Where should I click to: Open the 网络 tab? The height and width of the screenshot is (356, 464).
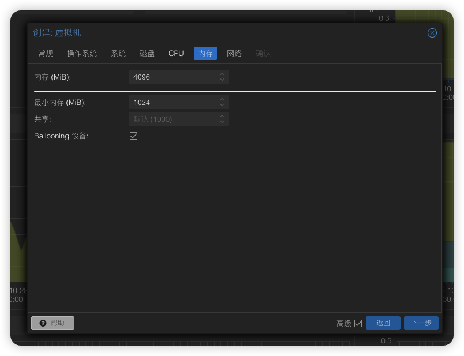tap(234, 53)
